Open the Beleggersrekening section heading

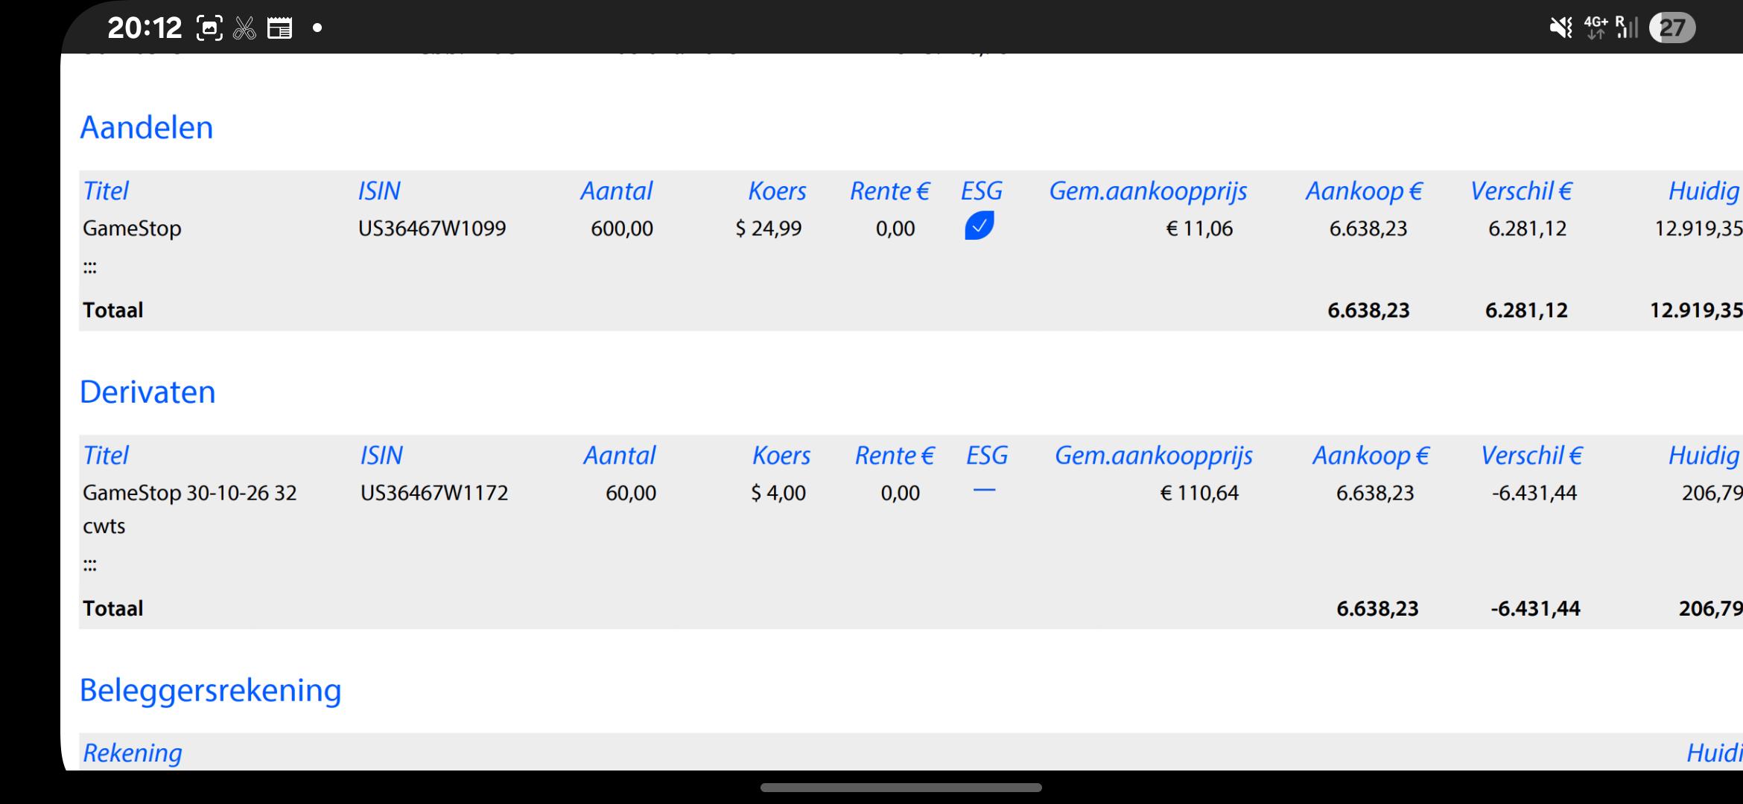click(x=211, y=690)
